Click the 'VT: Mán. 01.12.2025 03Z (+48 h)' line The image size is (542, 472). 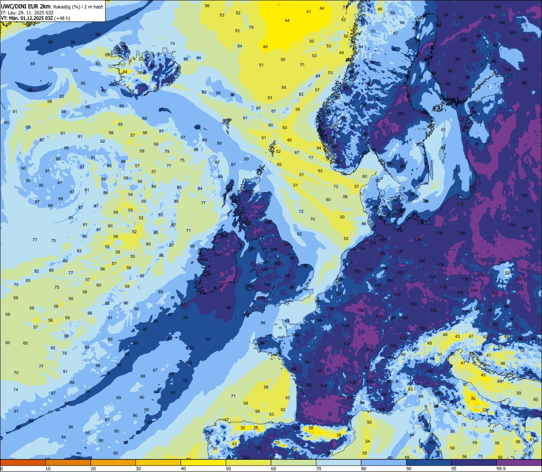tap(36, 18)
